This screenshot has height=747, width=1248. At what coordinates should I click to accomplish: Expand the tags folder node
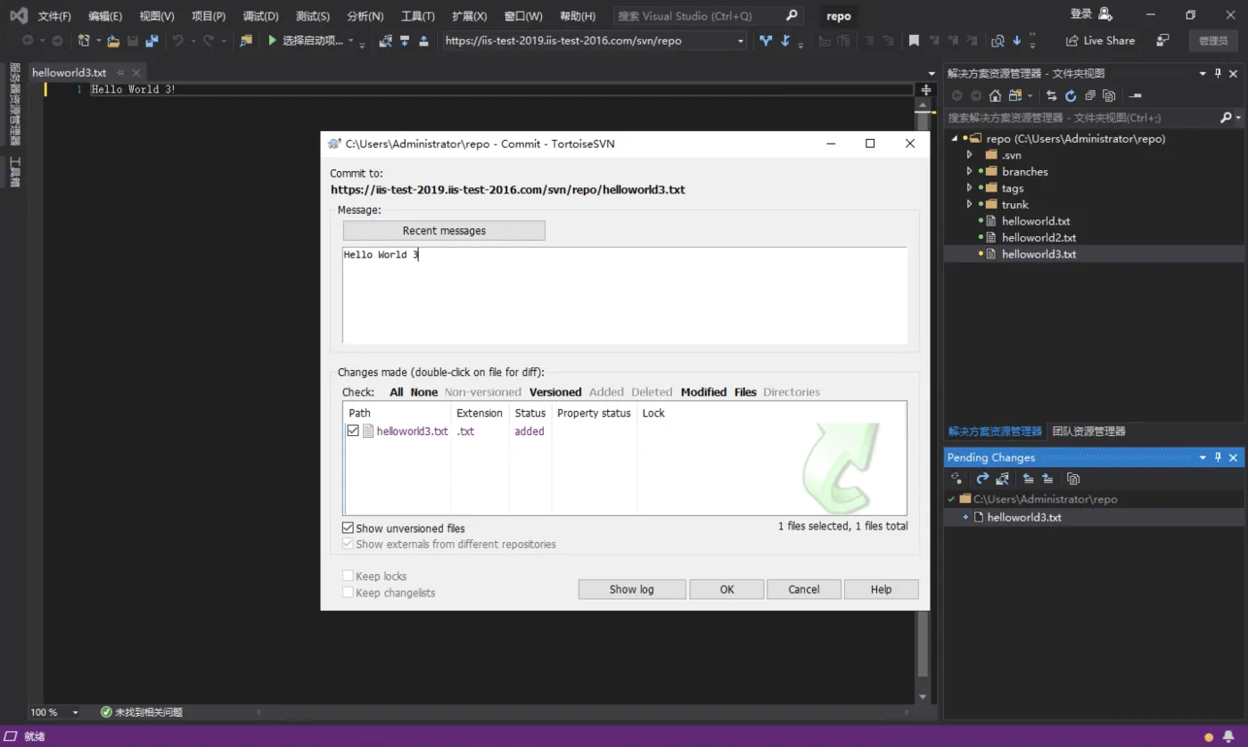click(x=969, y=188)
